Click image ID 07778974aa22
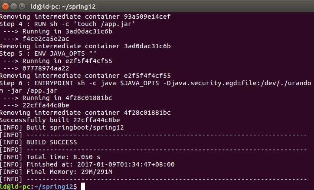This screenshot has width=314, height=190. click(46, 69)
